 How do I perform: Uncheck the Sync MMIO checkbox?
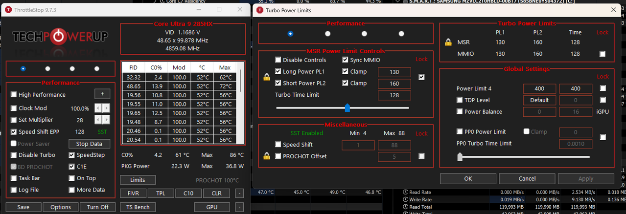(x=345, y=60)
